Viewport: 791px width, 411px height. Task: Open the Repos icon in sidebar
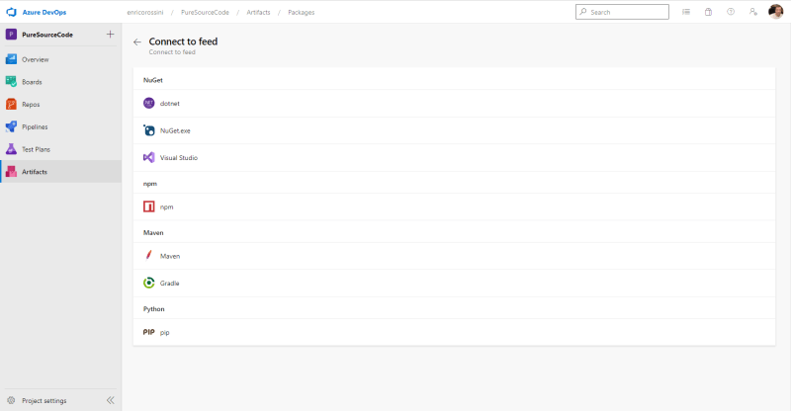pos(11,105)
